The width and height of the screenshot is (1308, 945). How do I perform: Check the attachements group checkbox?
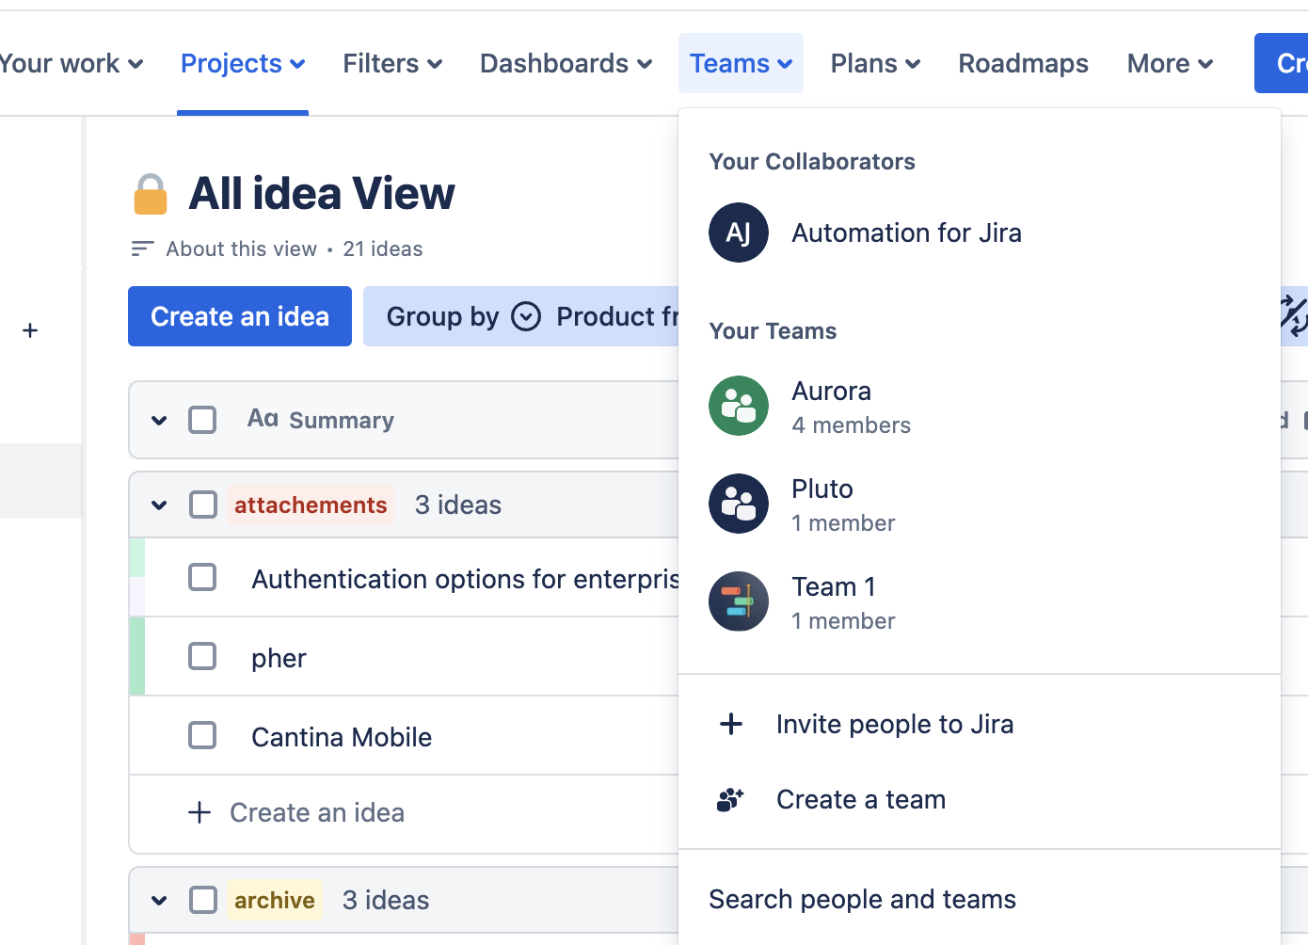[x=202, y=505]
